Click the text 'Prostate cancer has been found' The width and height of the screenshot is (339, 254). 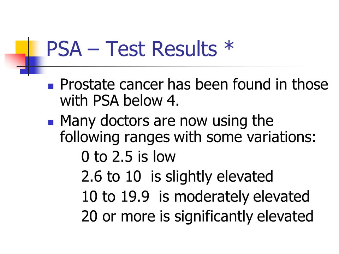[165, 84]
